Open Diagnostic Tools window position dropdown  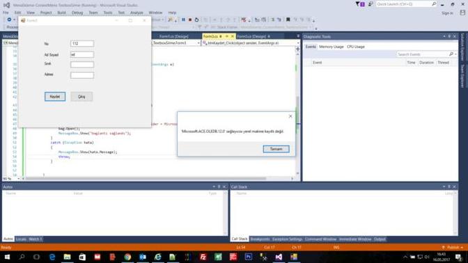click(444, 36)
